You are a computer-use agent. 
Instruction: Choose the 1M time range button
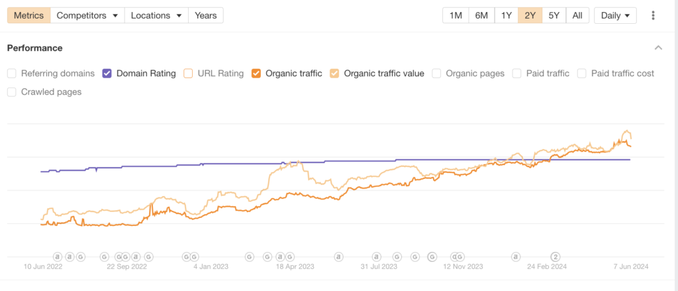[456, 15]
